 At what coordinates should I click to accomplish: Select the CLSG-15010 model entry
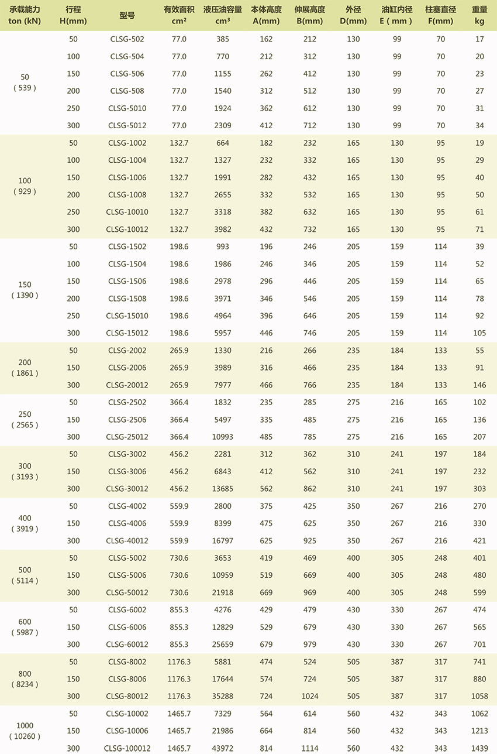127,316
